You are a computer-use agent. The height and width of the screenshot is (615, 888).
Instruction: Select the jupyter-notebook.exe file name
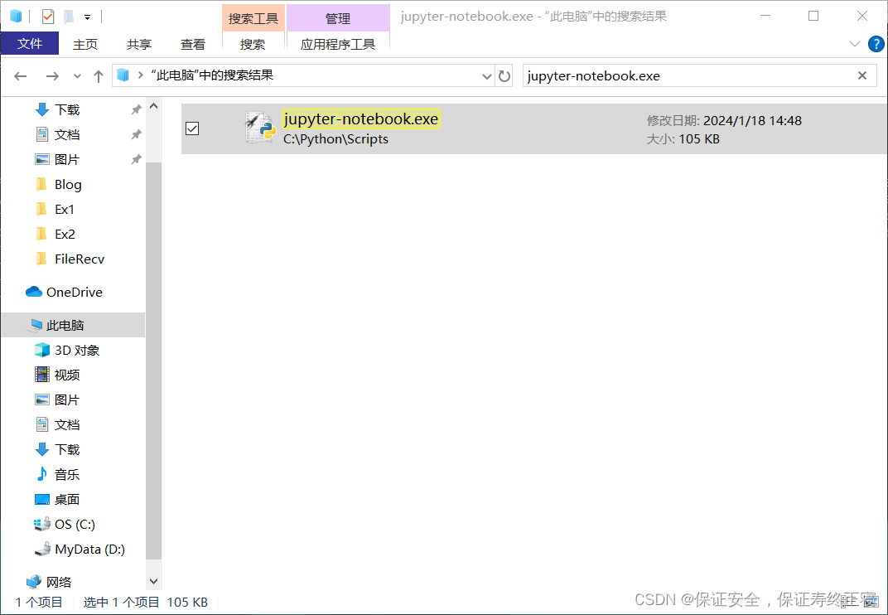[361, 119]
